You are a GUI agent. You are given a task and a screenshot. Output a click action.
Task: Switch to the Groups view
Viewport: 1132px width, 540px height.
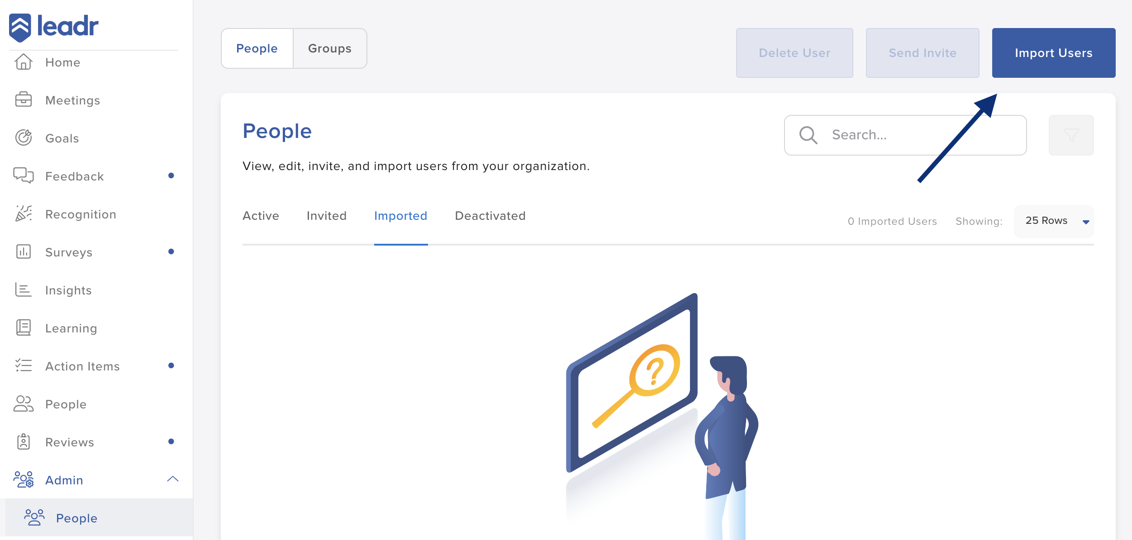[x=329, y=48]
